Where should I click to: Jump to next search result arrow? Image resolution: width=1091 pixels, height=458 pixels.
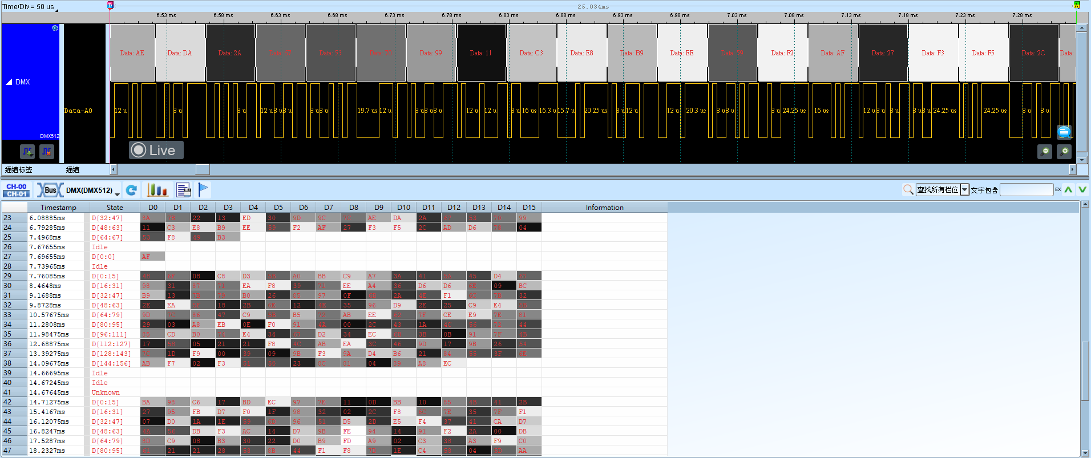[x=1082, y=189]
